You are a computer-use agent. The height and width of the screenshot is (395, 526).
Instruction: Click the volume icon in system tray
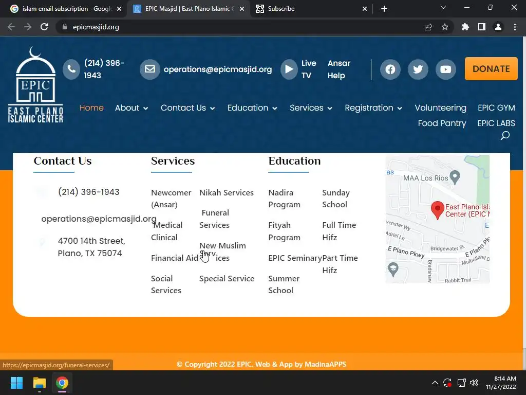[474, 383]
